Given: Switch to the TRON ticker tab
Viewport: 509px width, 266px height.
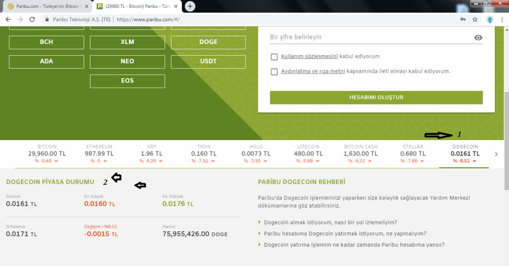Looking at the screenshot, I should click(x=203, y=154).
